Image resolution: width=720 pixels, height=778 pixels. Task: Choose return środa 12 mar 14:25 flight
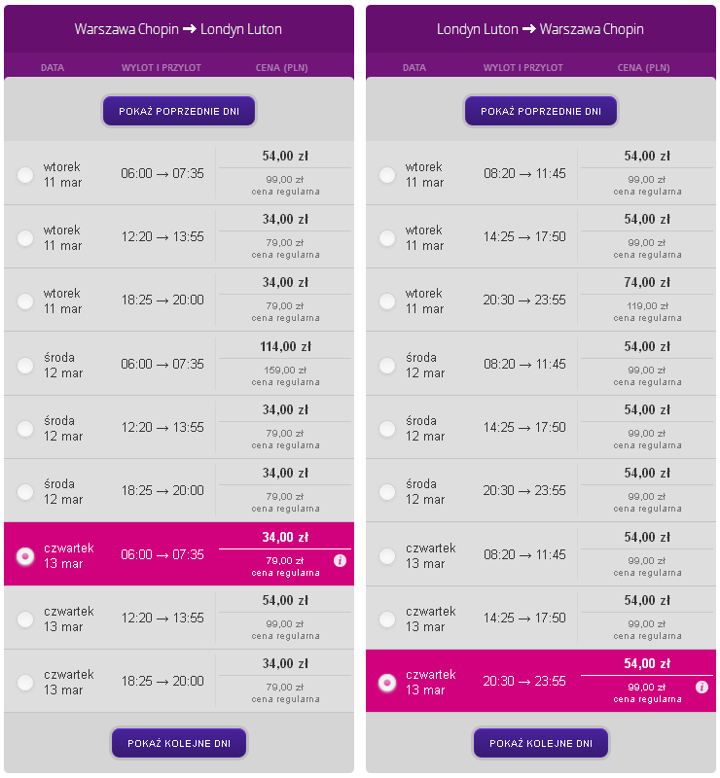pos(387,428)
